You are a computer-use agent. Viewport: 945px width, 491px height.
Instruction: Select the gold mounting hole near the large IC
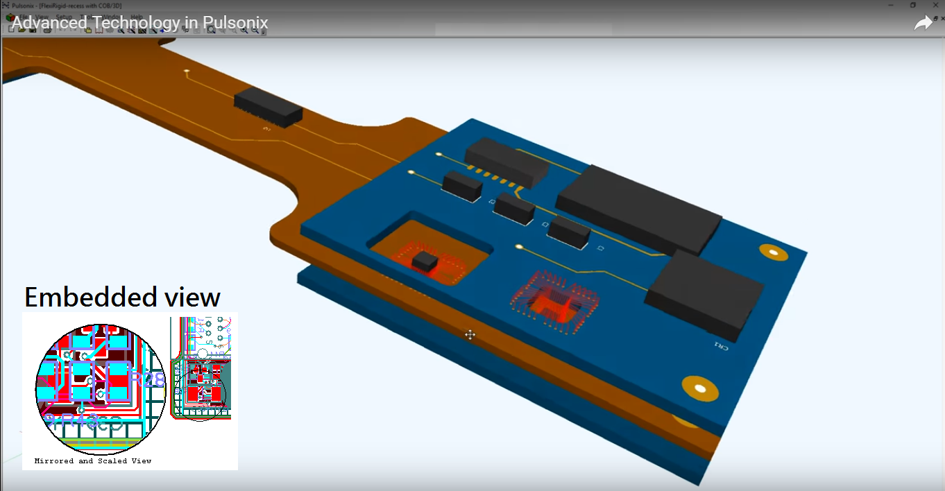[774, 252]
